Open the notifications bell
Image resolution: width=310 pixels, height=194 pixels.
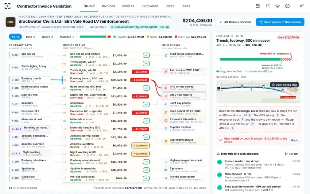pyautogui.click(x=268, y=6)
